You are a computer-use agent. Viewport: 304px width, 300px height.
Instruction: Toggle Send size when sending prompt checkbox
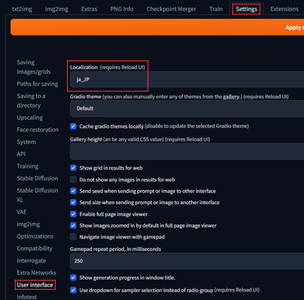coord(73,203)
